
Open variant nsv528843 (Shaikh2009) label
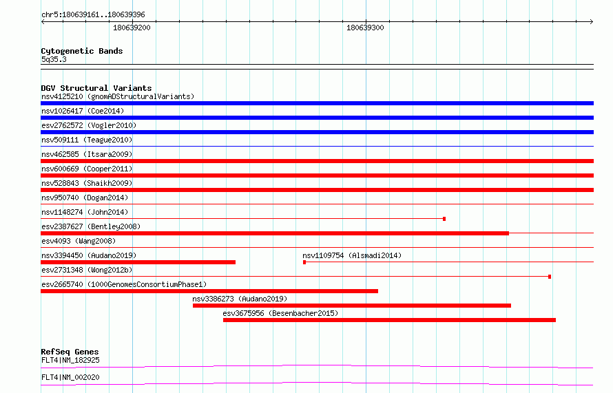click(87, 183)
